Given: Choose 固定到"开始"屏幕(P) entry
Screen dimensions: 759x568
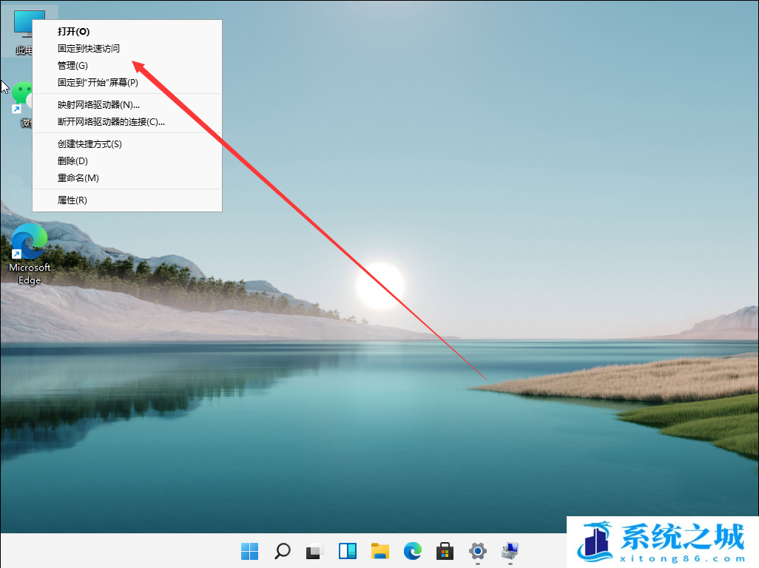Looking at the screenshot, I should tap(127, 82).
